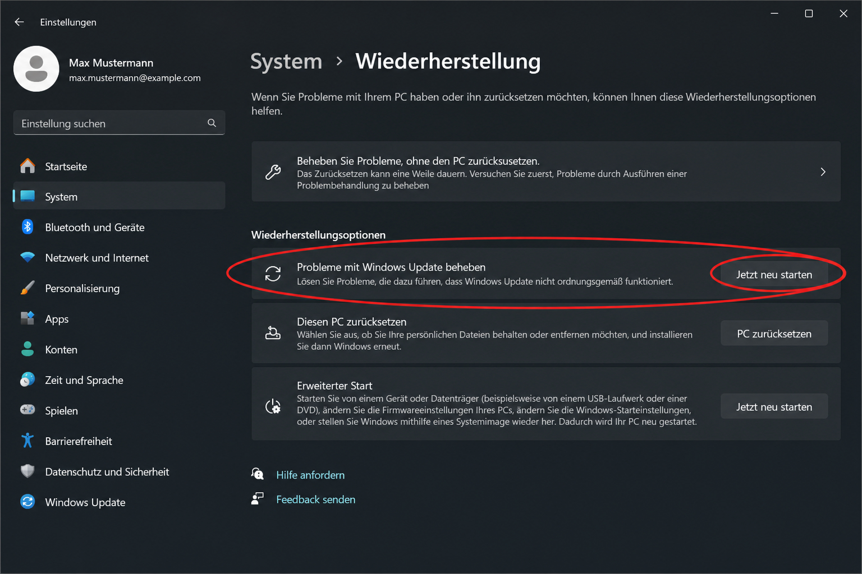
Task: Click the Netzwerk wifi icon
Action: (x=27, y=257)
